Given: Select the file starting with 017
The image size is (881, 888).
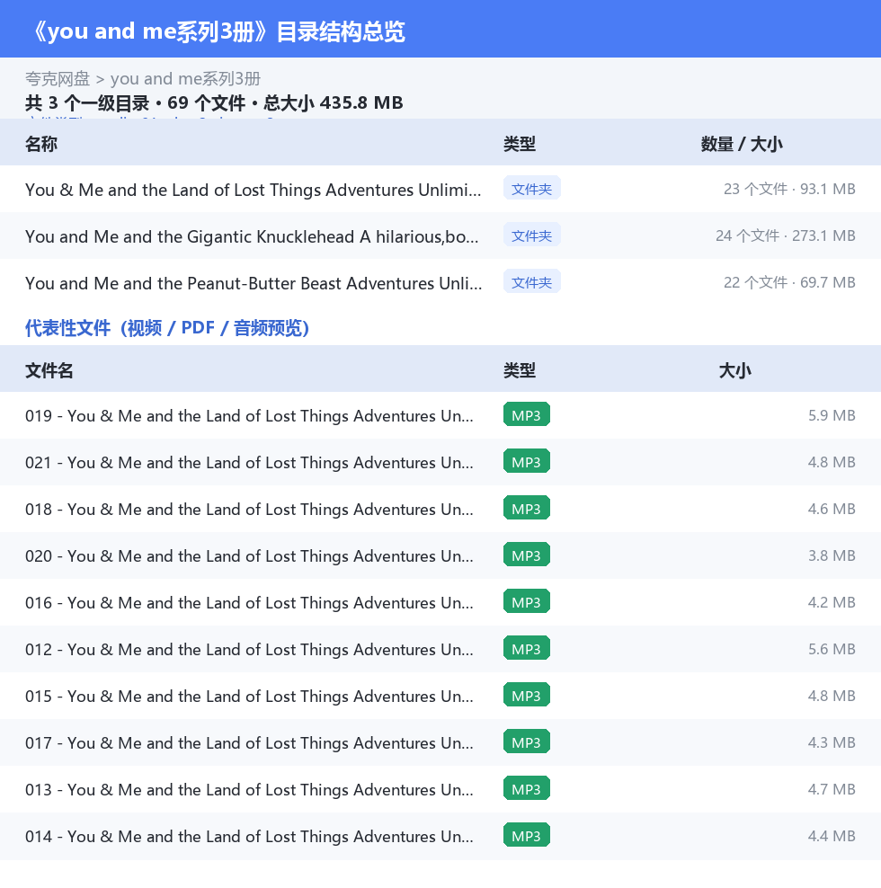Looking at the screenshot, I should tap(440, 742).
